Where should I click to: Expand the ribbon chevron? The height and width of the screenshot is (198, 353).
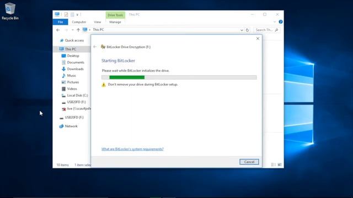pos(275,22)
